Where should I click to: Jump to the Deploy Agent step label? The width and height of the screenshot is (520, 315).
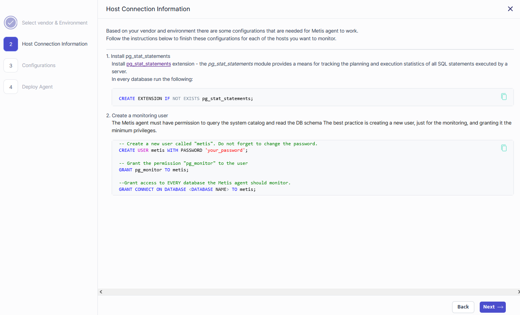pyautogui.click(x=37, y=87)
